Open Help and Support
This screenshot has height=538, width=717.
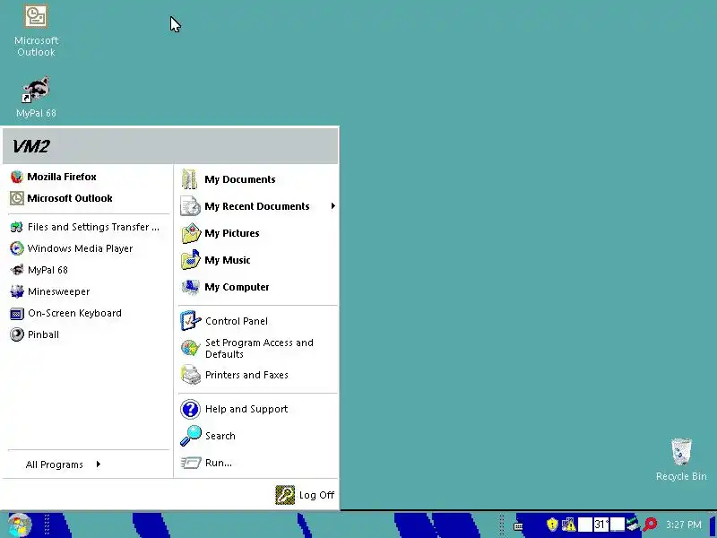coord(257,409)
